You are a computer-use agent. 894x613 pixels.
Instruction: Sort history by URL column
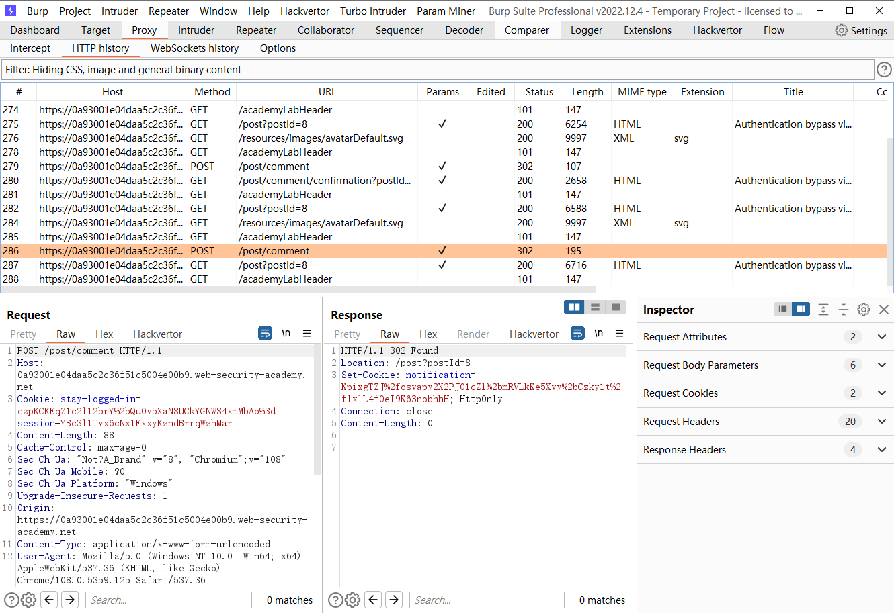[x=327, y=92]
